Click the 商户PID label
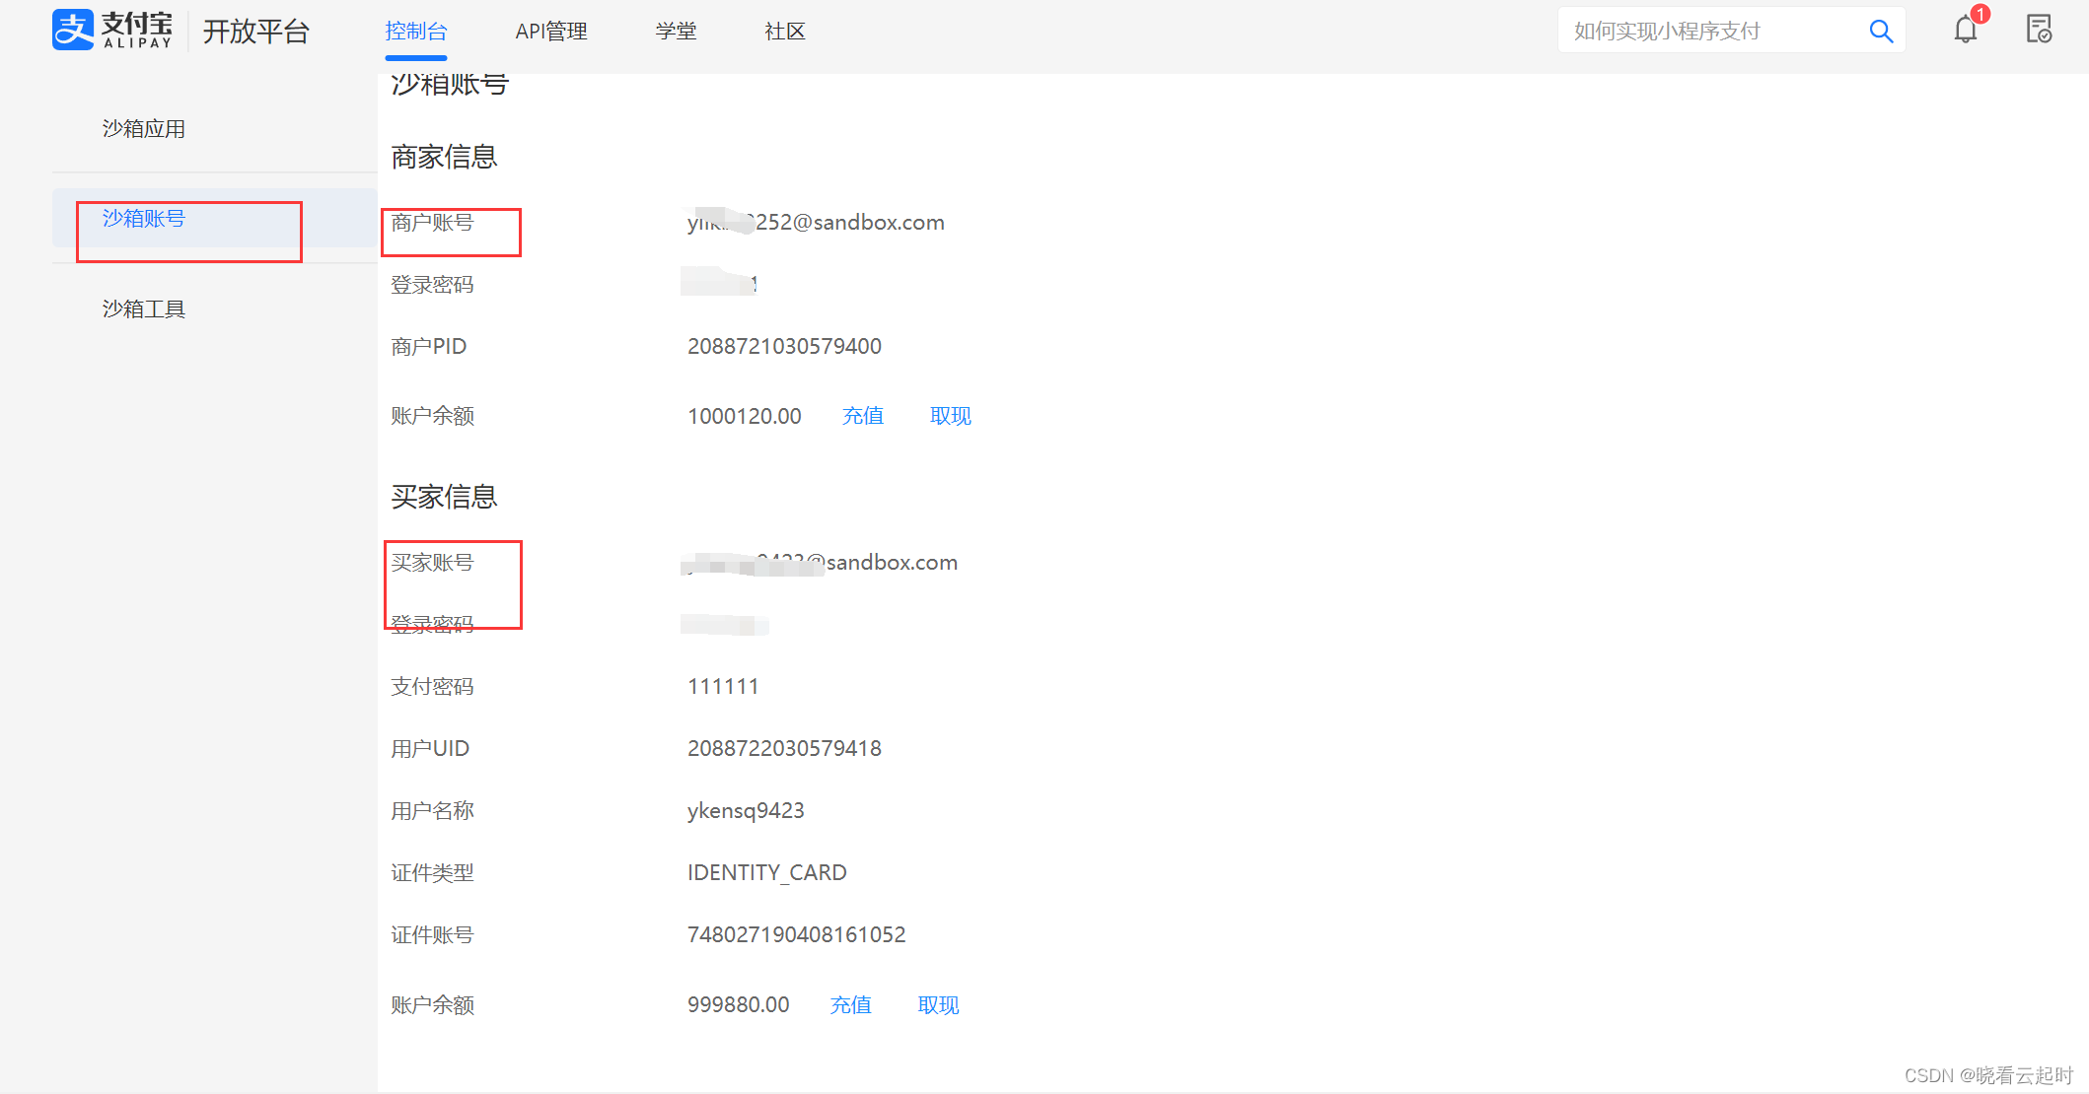This screenshot has width=2089, height=1094. [428, 347]
